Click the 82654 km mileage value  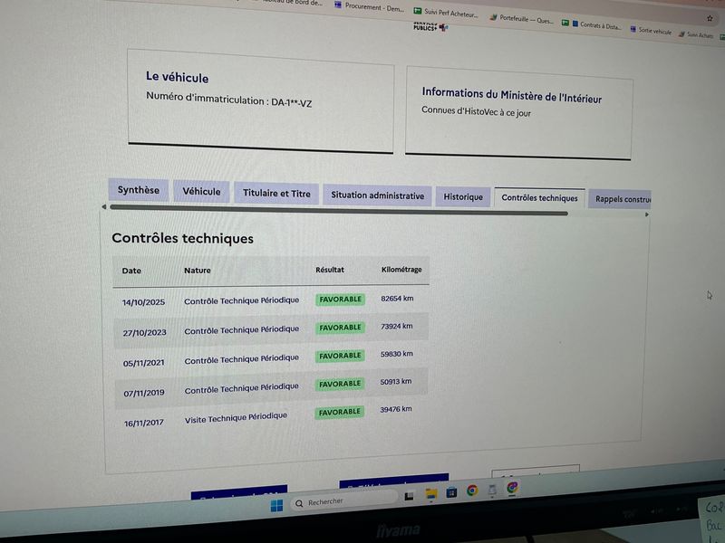click(x=397, y=299)
